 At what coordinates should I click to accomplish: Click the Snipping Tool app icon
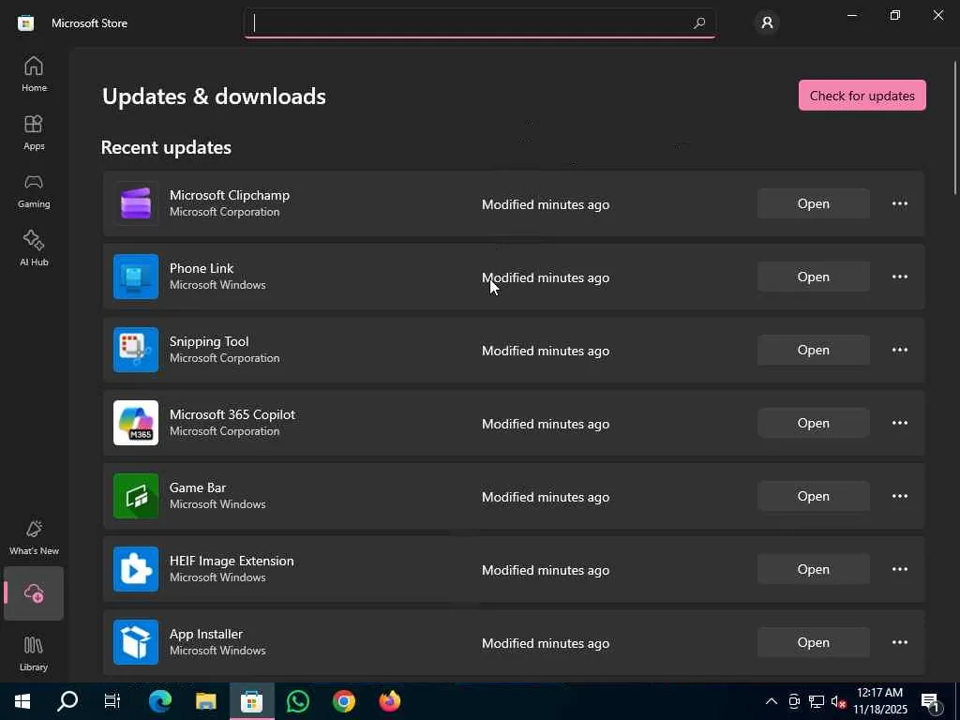136,350
